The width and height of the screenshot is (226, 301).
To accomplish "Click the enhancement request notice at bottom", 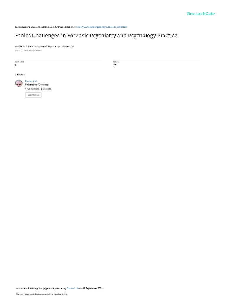I will pos(42,294).
